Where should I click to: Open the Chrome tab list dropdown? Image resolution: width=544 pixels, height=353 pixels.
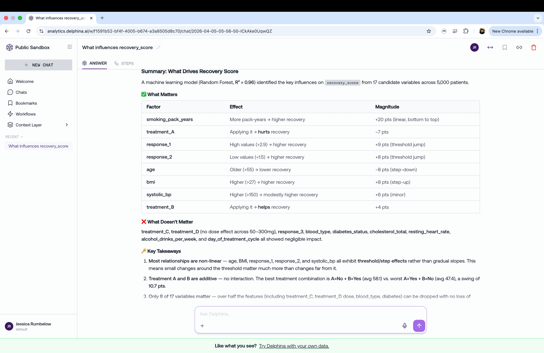(538, 18)
